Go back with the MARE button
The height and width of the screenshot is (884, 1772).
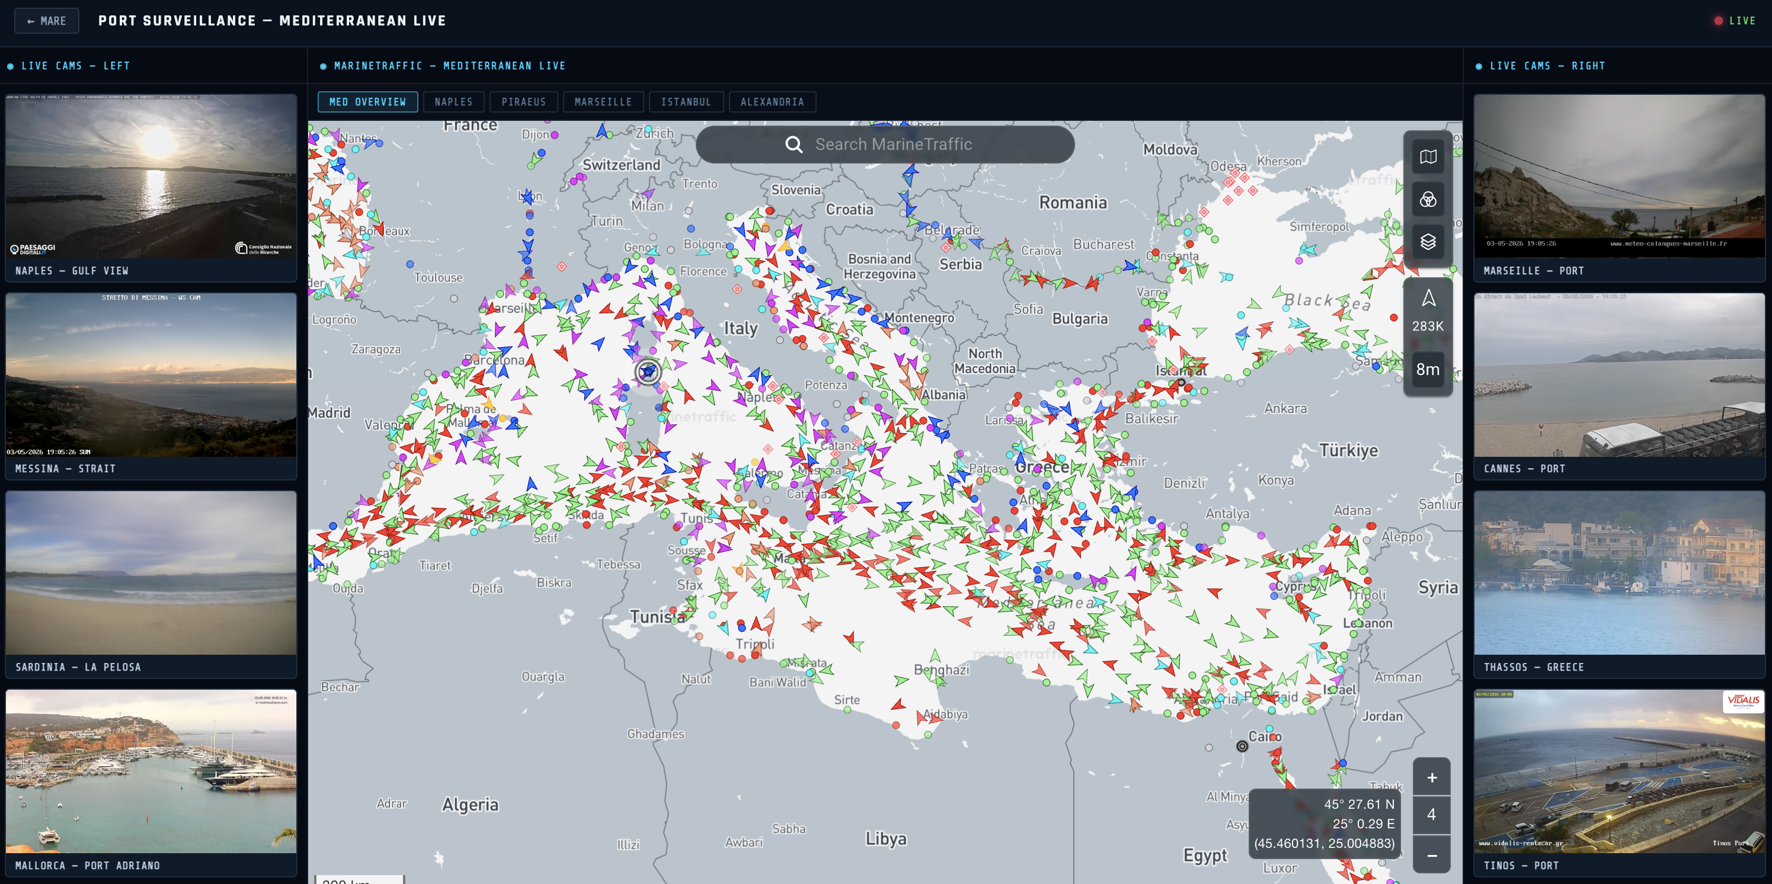click(47, 21)
